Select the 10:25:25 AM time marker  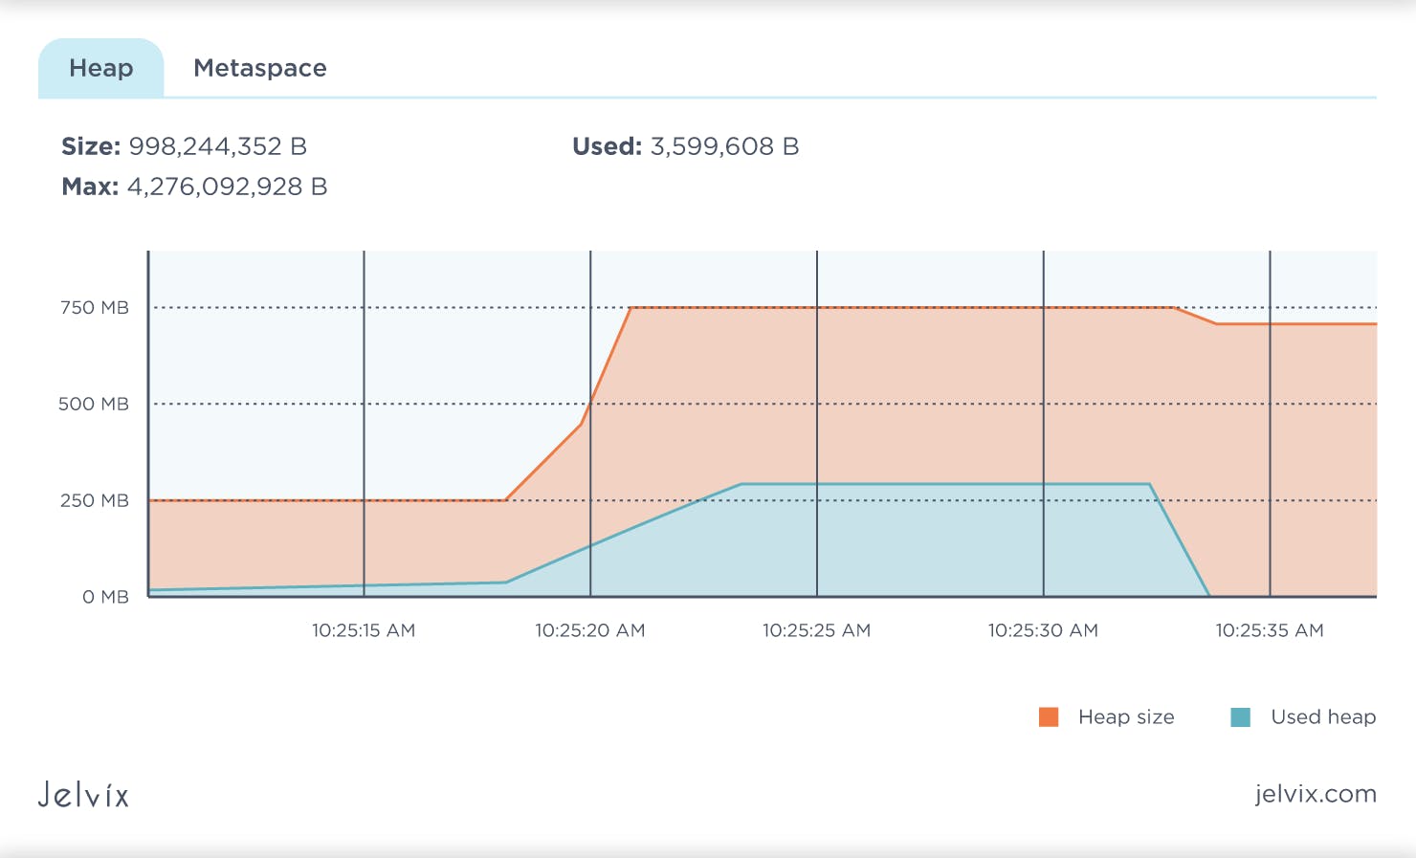click(x=816, y=630)
